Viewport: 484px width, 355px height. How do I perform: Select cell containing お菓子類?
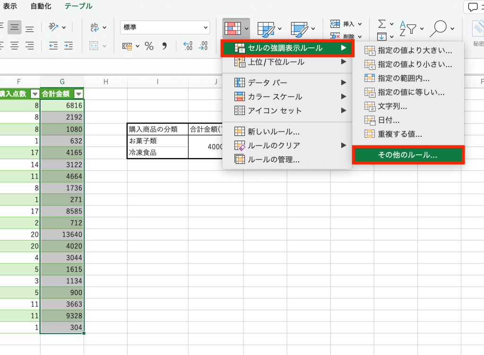(x=157, y=141)
